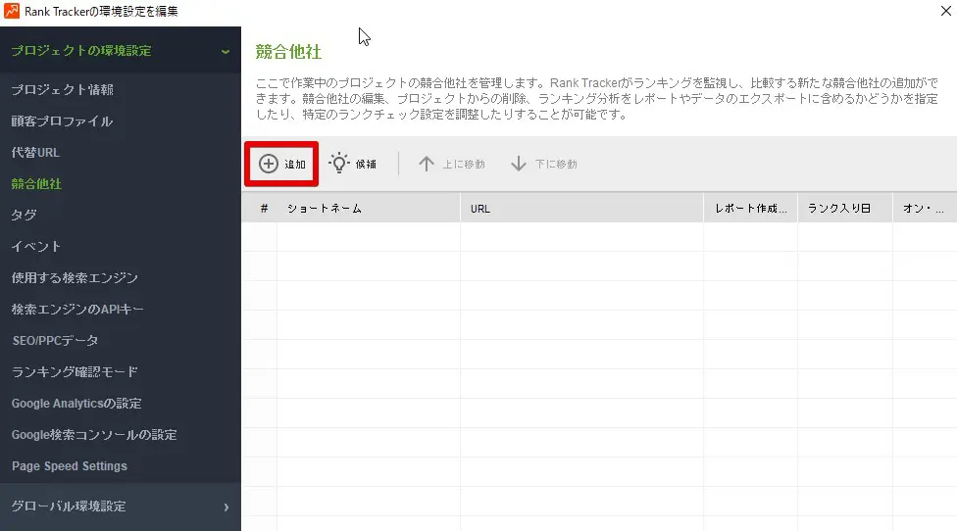Sort table by ショートネーム column header
This screenshot has width=957, height=531.
point(325,209)
